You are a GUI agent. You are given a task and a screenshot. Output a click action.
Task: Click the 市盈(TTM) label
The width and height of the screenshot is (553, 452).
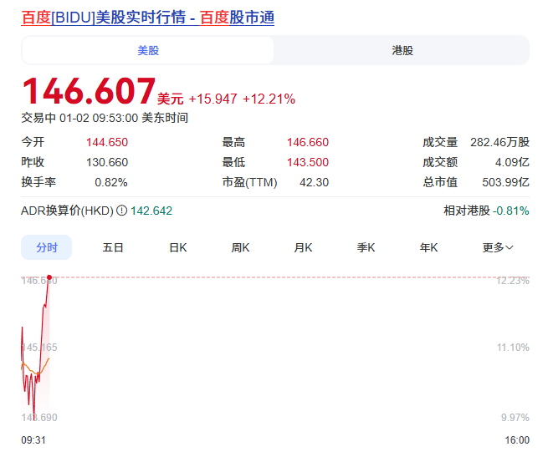[x=249, y=182]
